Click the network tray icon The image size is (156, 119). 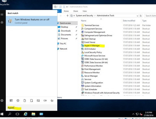pos(137,114)
